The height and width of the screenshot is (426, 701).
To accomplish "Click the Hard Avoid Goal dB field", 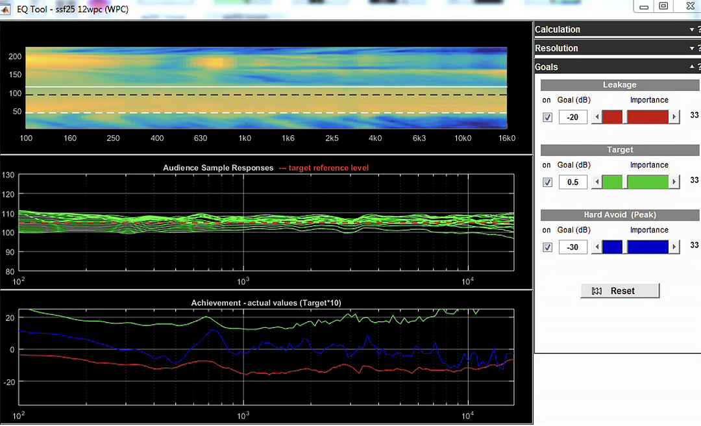I will [x=572, y=247].
